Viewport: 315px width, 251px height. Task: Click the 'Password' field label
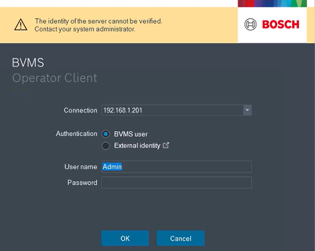point(82,183)
